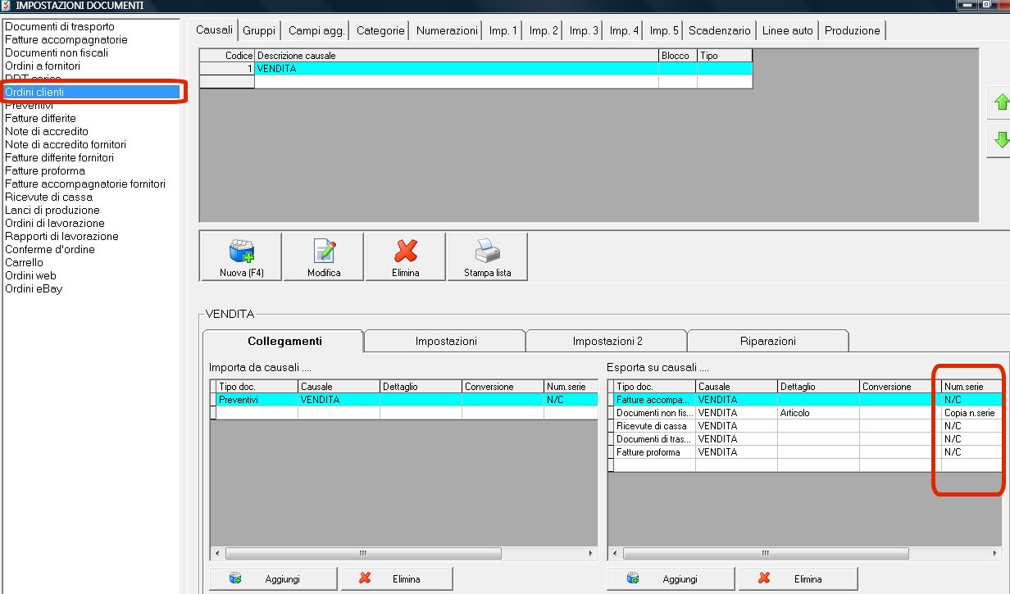Viewport: 1010px width, 594px height.
Task: Select Fatture differite fornitori
Action: (x=59, y=157)
